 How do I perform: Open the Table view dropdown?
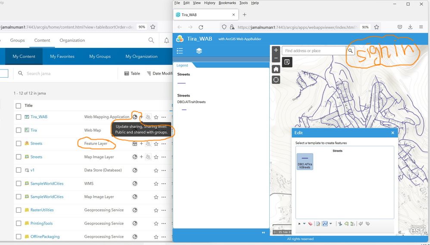coord(132,74)
